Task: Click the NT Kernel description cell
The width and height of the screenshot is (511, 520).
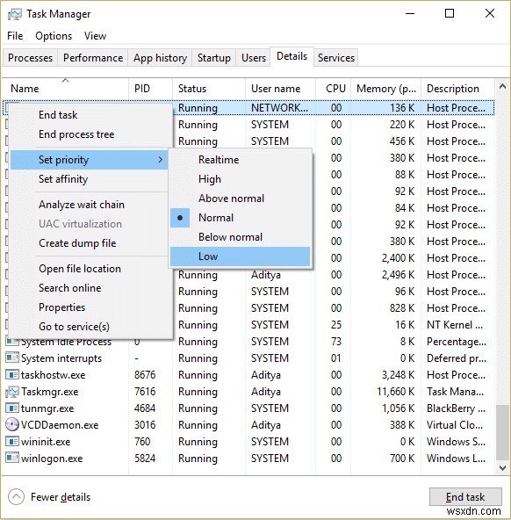Action: click(454, 325)
